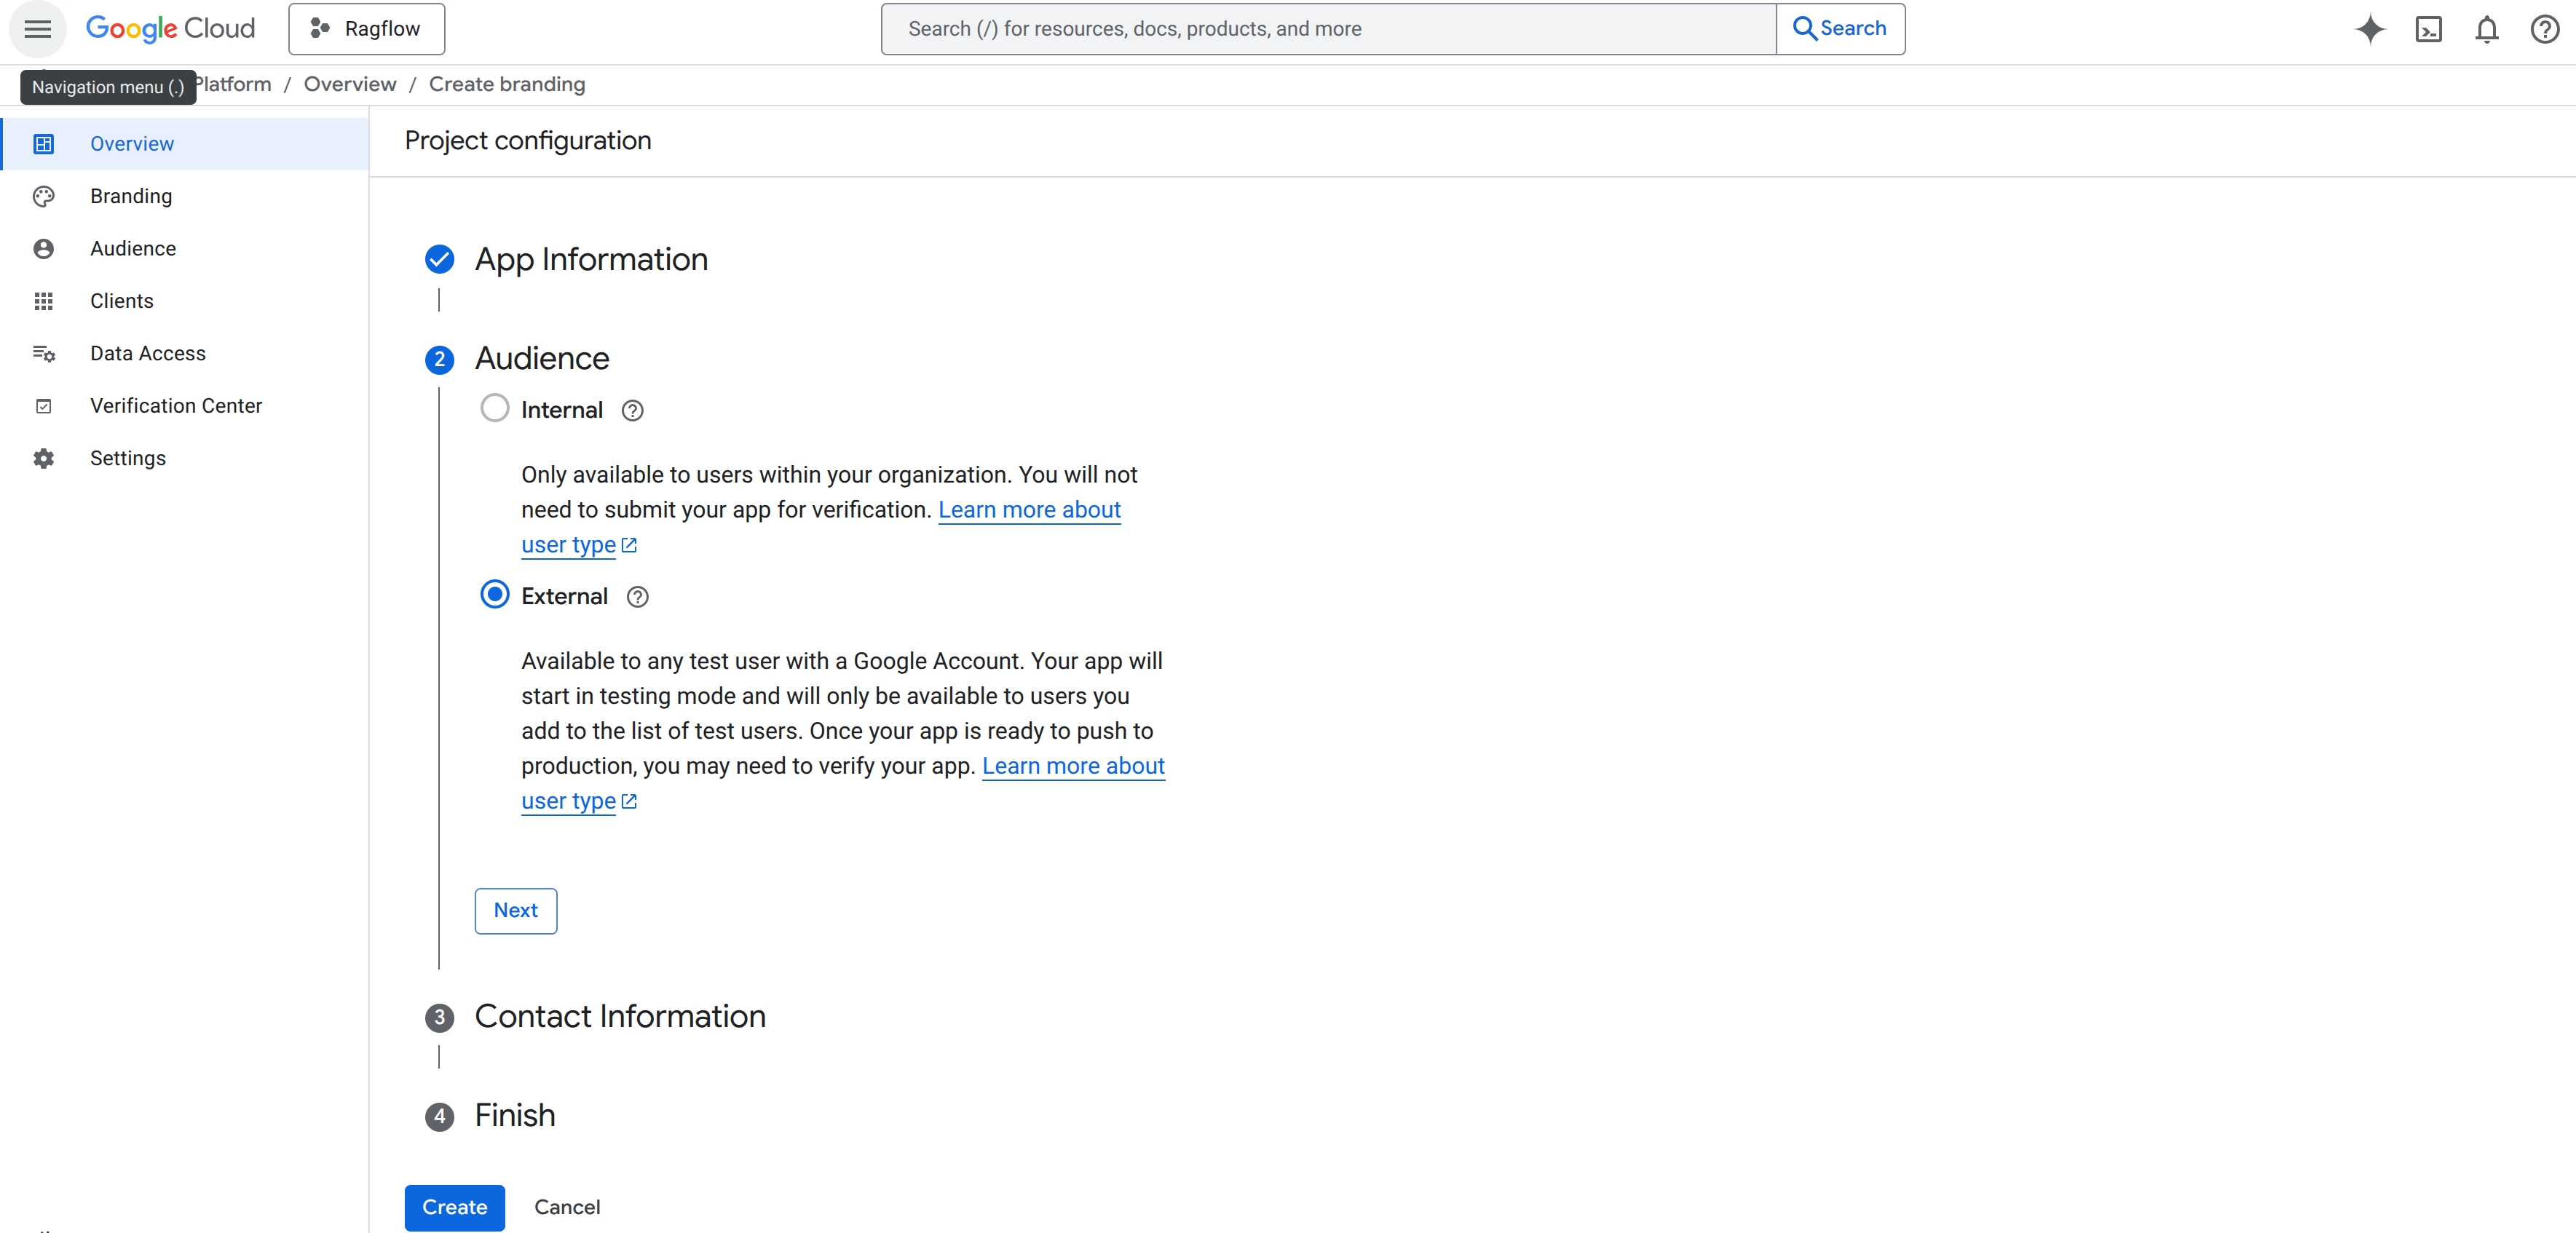Click the blue Create button
This screenshot has width=2576, height=1233.
(x=455, y=1207)
